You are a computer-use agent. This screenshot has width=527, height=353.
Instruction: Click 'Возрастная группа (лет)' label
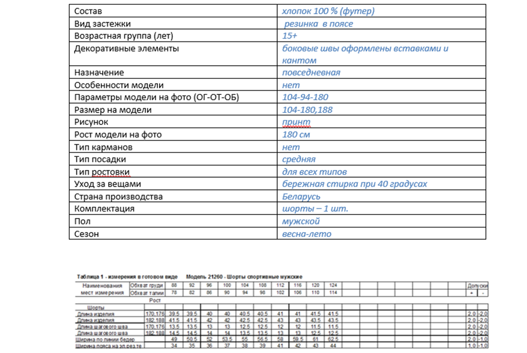123,36
